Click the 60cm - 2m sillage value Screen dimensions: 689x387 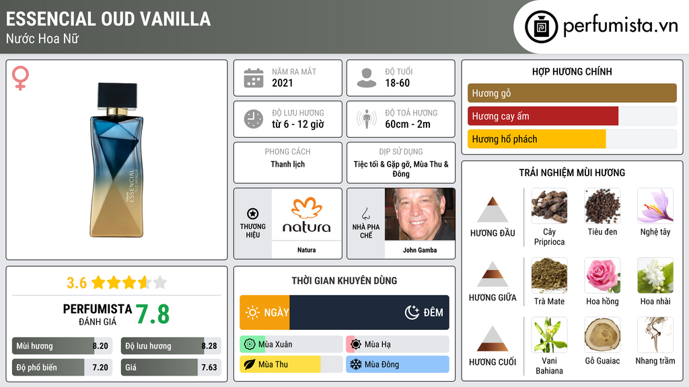tap(408, 124)
